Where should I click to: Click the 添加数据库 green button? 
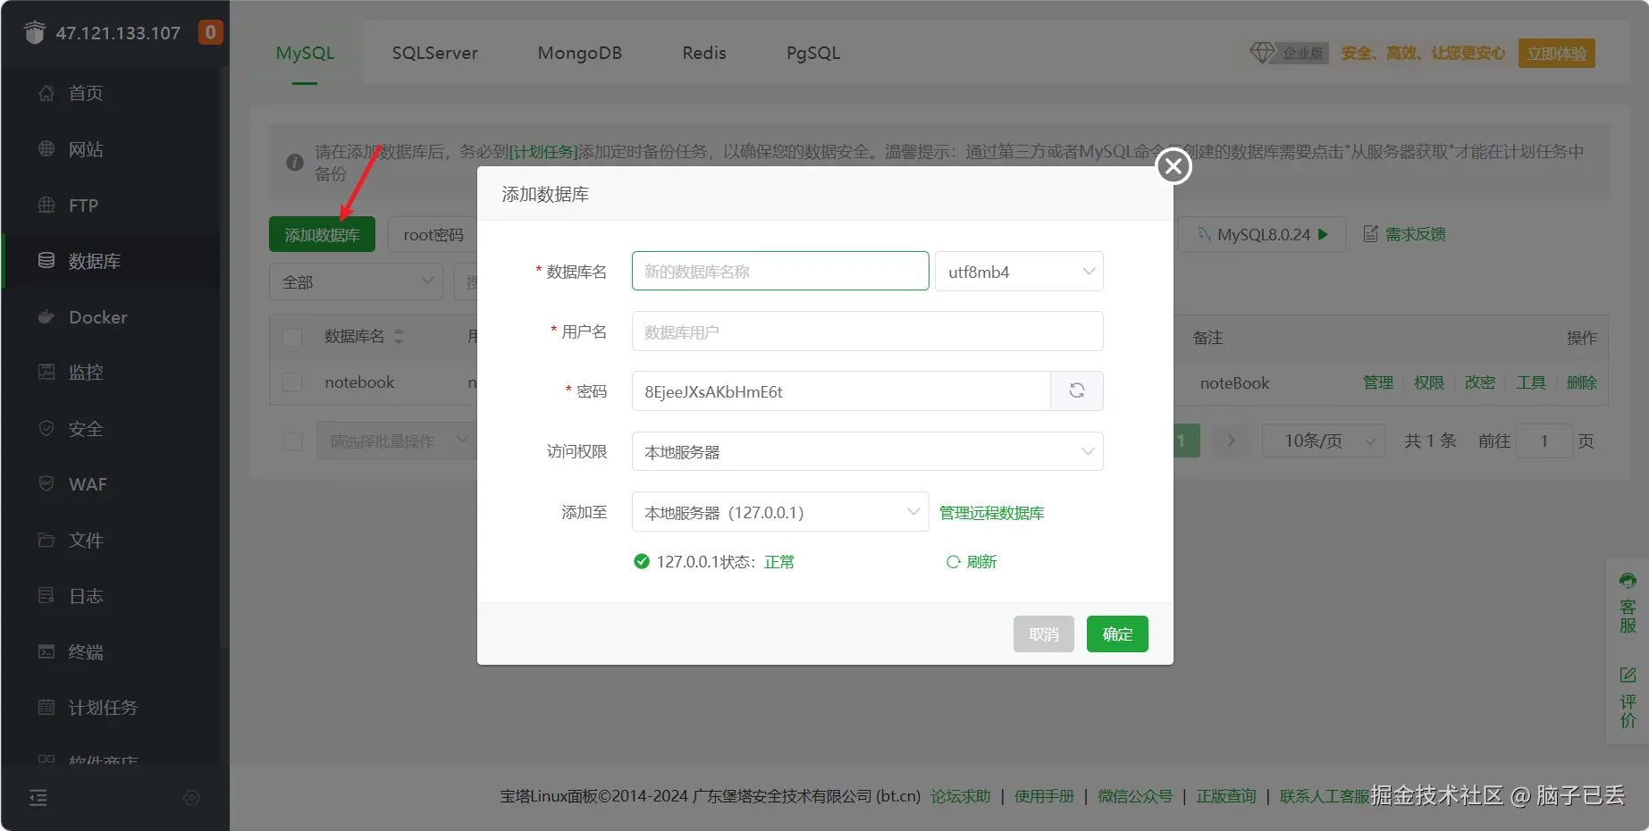pyautogui.click(x=322, y=234)
